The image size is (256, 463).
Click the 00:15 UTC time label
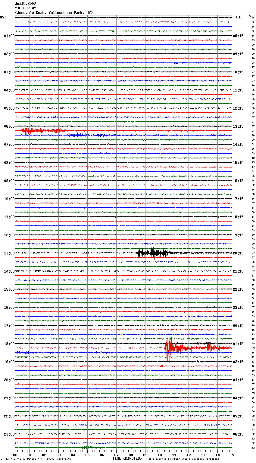pyautogui.click(x=238, y=326)
